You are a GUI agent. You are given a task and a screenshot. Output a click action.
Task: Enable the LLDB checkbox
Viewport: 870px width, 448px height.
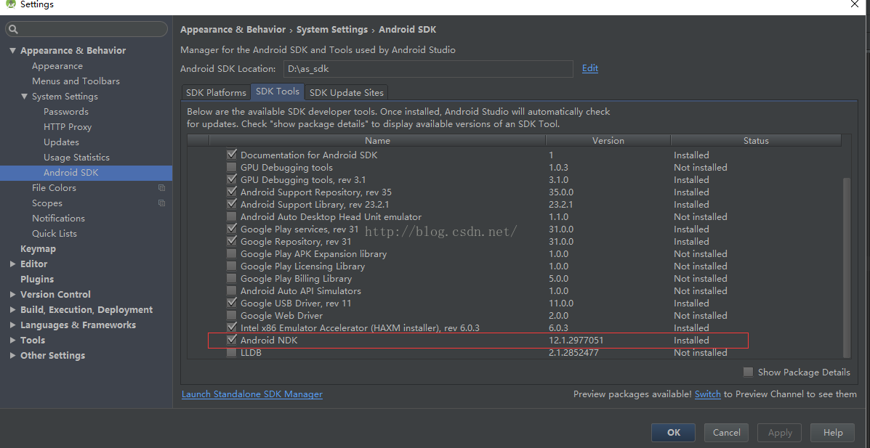point(232,353)
